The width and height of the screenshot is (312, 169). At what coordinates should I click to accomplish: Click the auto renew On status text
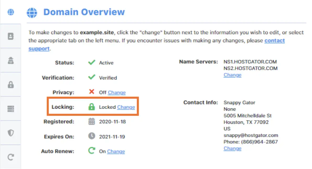[102, 151]
